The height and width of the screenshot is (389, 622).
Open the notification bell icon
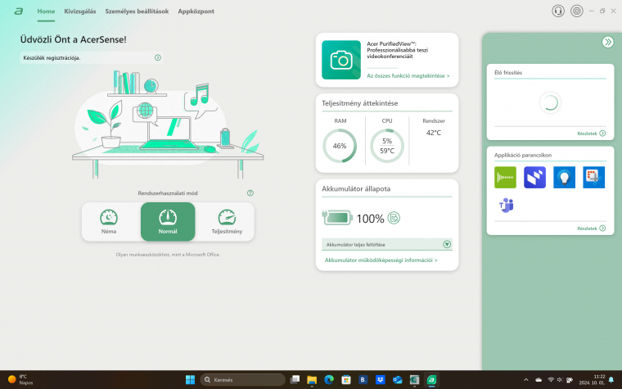click(611, 380)
